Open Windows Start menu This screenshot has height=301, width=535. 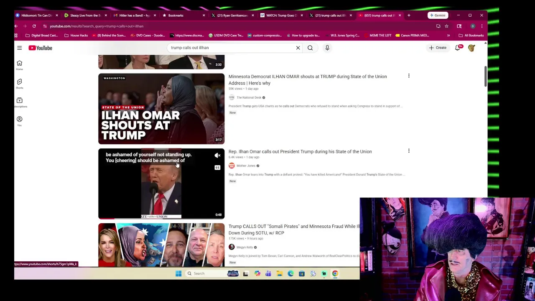pos(178,273)
